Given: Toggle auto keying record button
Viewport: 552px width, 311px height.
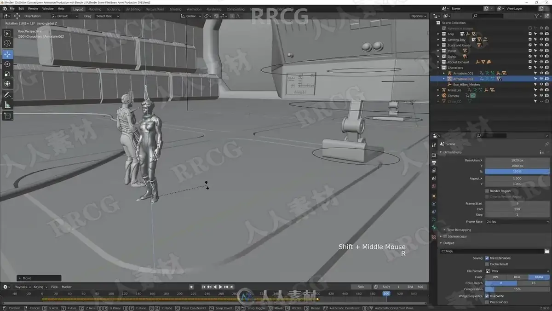Looking at the screenshot, I should click(191, 287).
